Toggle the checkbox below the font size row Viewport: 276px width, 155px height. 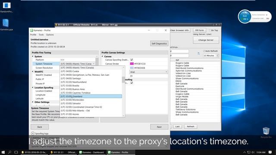coord(132,83)
